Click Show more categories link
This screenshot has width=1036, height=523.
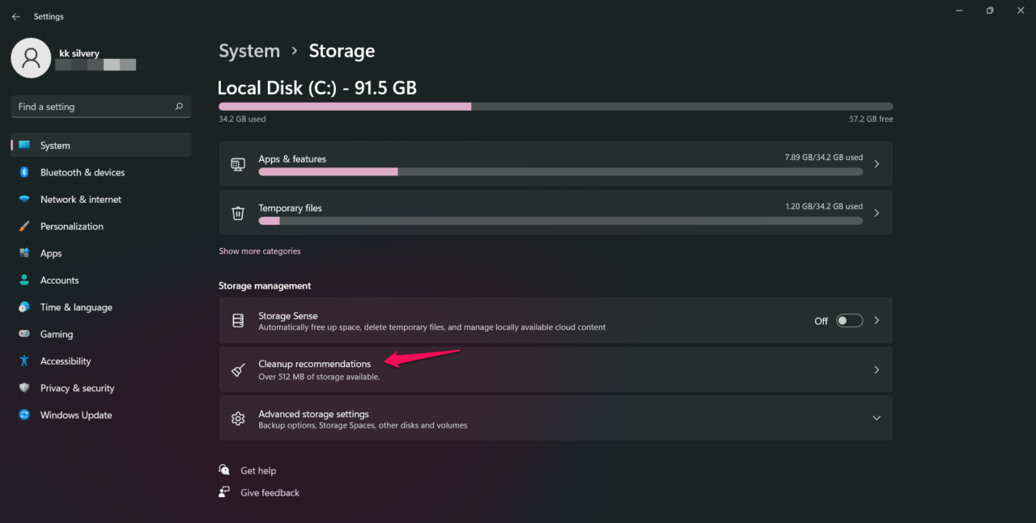tap(259, 251)
